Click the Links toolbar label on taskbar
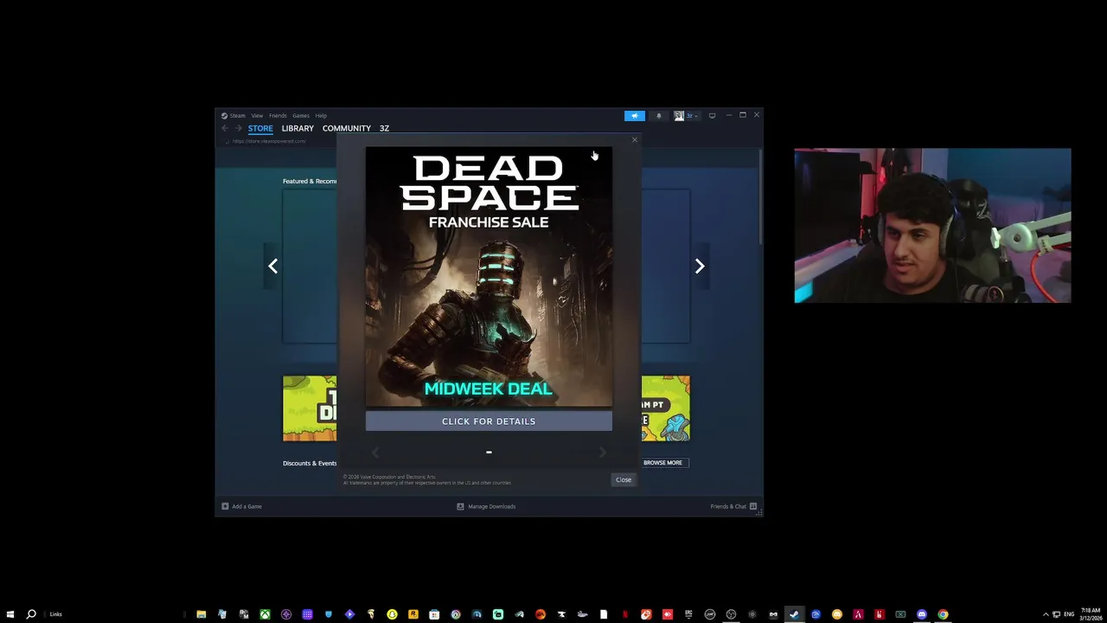 tap(55, 614)
